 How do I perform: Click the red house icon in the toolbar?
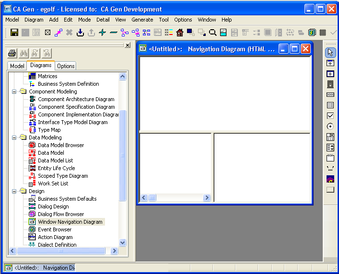[x=180, y=33]
